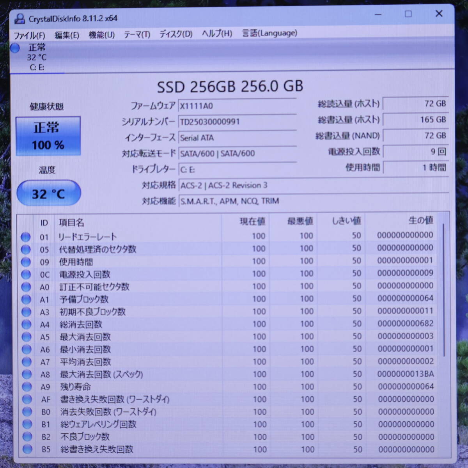The width and height of the screenshot is (468, 468).
Task: Click status dot for ID A4 総消去回数
Action: (26, 324)
